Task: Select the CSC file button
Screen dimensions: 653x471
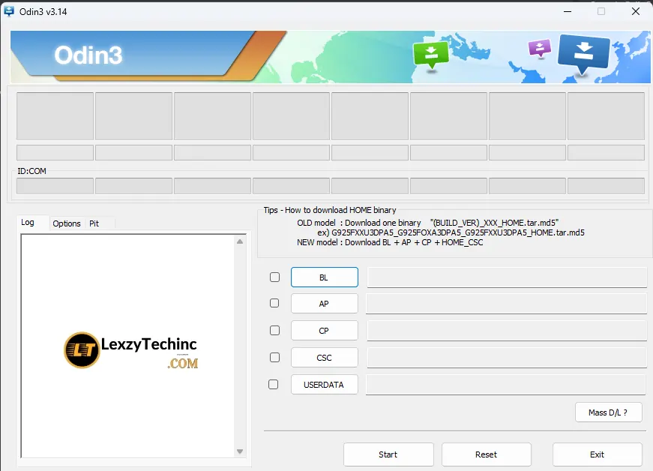Action: (x=325, y=358)
